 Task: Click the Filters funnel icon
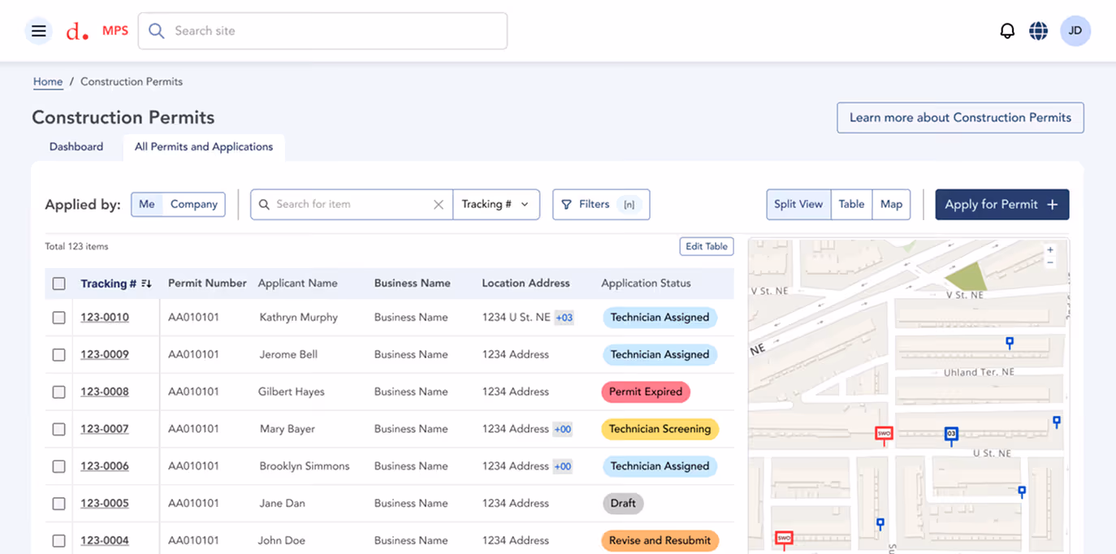coord(566,204)
